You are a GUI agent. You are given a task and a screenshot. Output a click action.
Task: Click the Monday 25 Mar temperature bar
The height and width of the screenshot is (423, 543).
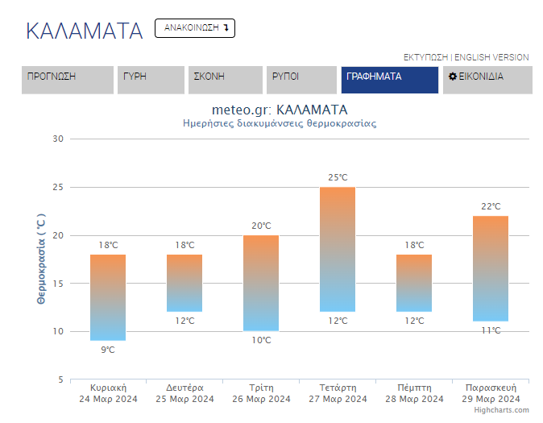coord(184,283)
